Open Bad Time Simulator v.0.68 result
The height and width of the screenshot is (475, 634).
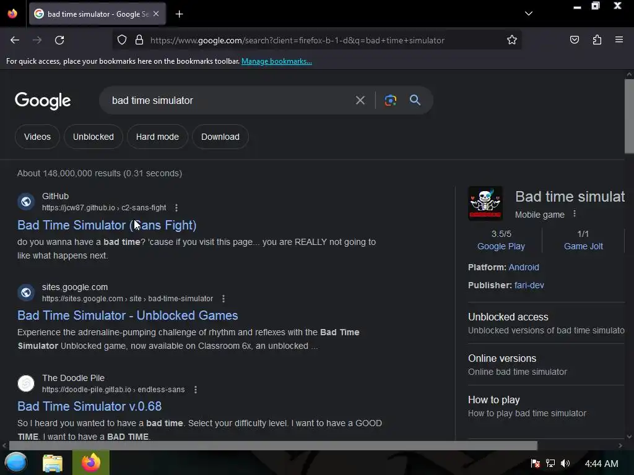pyautogui.click(x=89, y=406)
